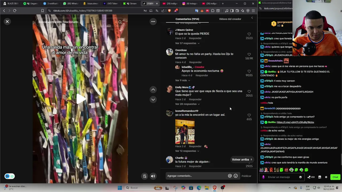
Task: Insert a mention with the @ icon
Action: pos(230,176)
